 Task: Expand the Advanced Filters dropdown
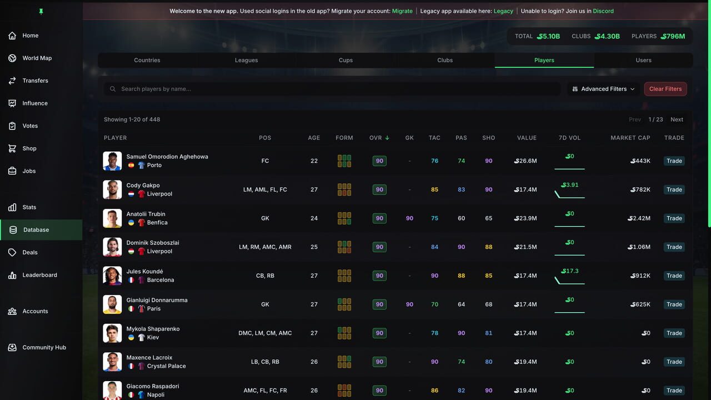click(603, 89)
